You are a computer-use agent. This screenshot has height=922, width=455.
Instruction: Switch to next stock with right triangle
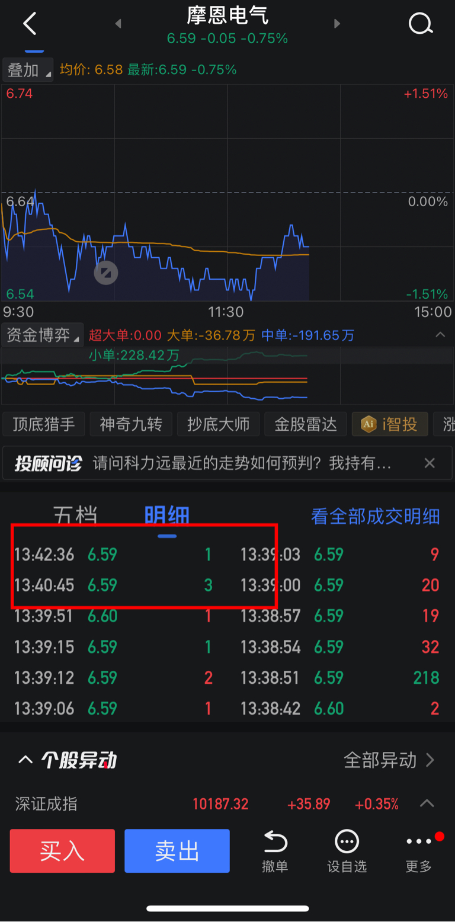(x=337, y=24)
